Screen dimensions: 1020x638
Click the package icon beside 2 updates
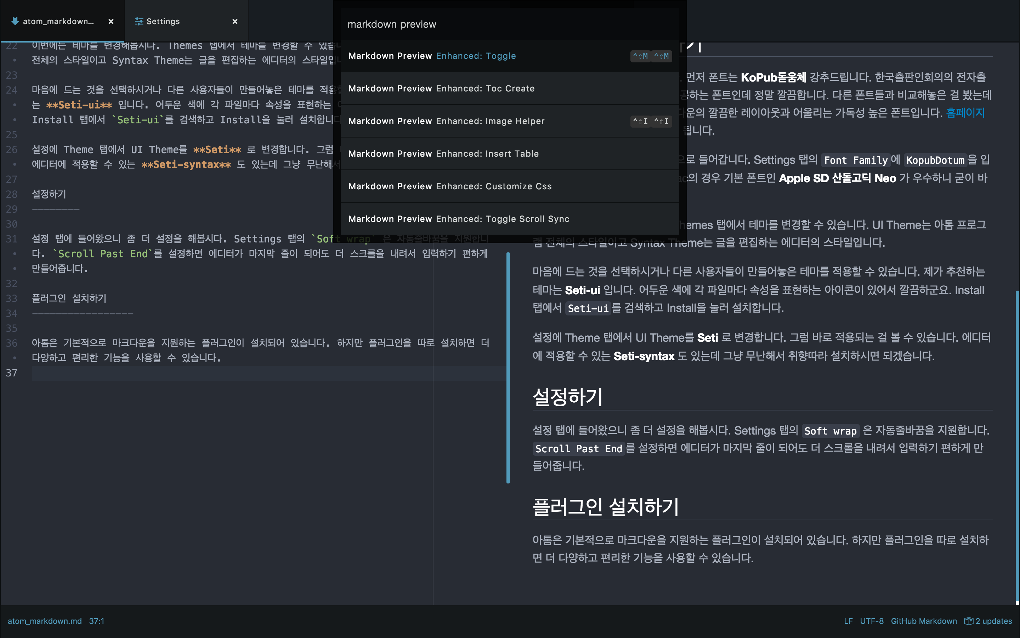click(x=969, y=621)
